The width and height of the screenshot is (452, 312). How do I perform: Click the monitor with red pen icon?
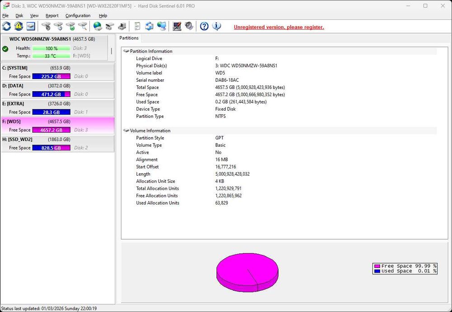[x=177, y=26]
